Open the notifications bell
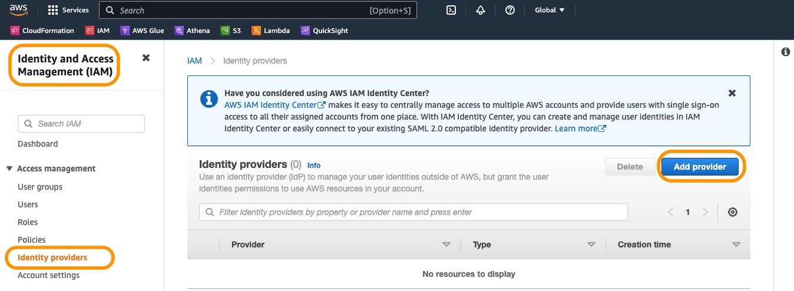Screen dimensions: 794x291 coord(481,10)
